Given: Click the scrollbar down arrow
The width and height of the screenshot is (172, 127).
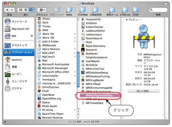Looking at the screenshot, I should coord(78,114).
